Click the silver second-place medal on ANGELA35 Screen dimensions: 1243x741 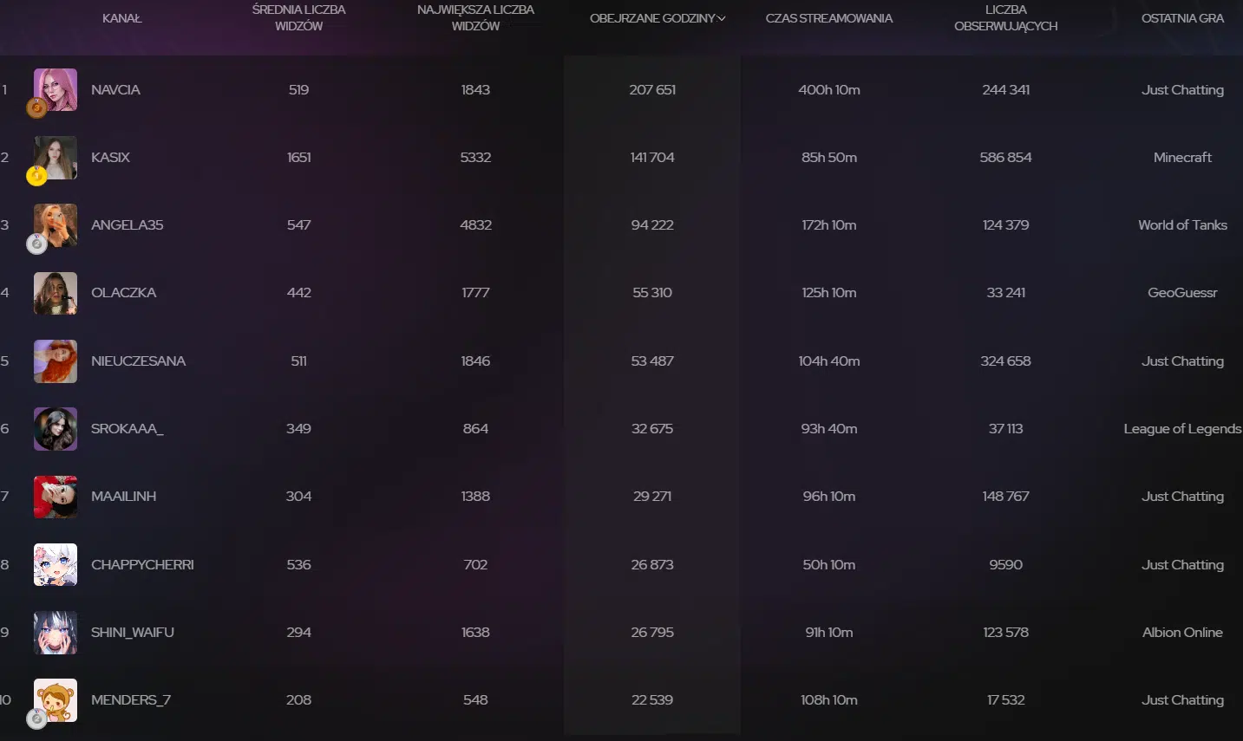36,244
